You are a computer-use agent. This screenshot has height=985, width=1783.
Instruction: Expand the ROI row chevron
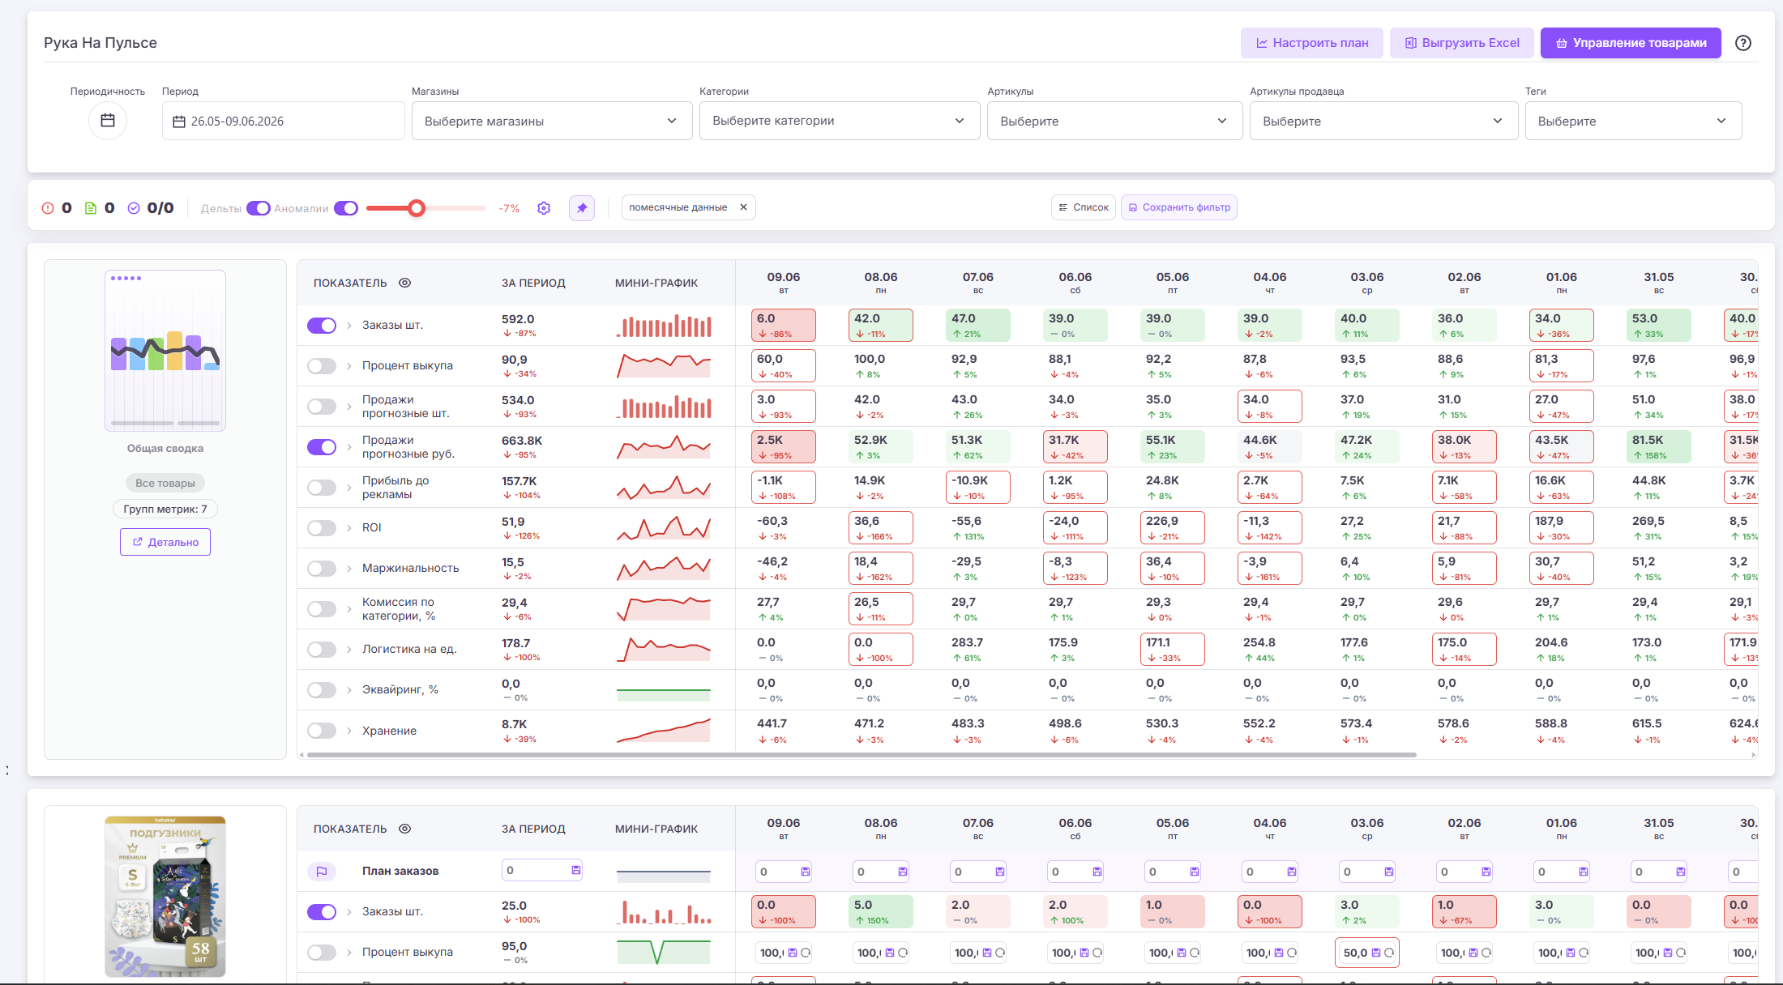pos(349,528)
